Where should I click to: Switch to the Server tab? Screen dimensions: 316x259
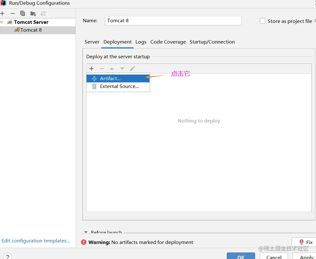(x=92, y=42)
